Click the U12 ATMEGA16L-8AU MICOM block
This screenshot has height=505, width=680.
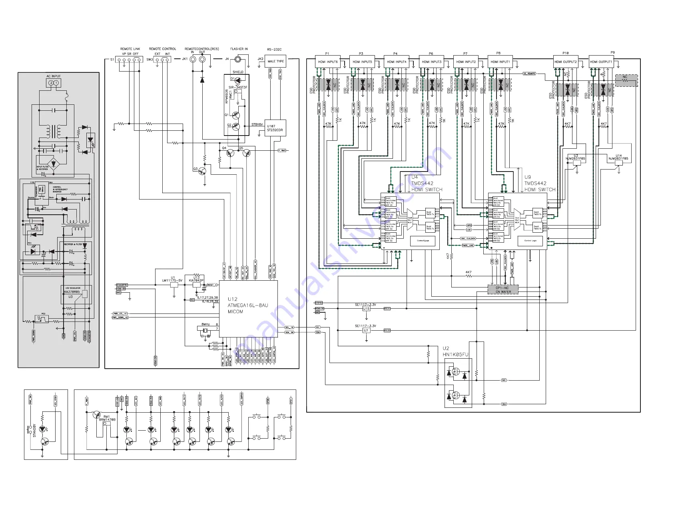tap(248, 309)
